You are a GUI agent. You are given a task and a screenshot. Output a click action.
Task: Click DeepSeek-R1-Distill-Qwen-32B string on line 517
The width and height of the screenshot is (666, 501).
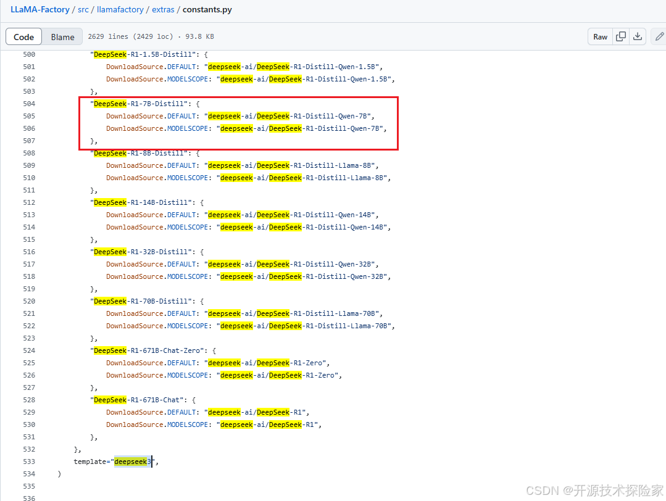(x=289, y=264)
